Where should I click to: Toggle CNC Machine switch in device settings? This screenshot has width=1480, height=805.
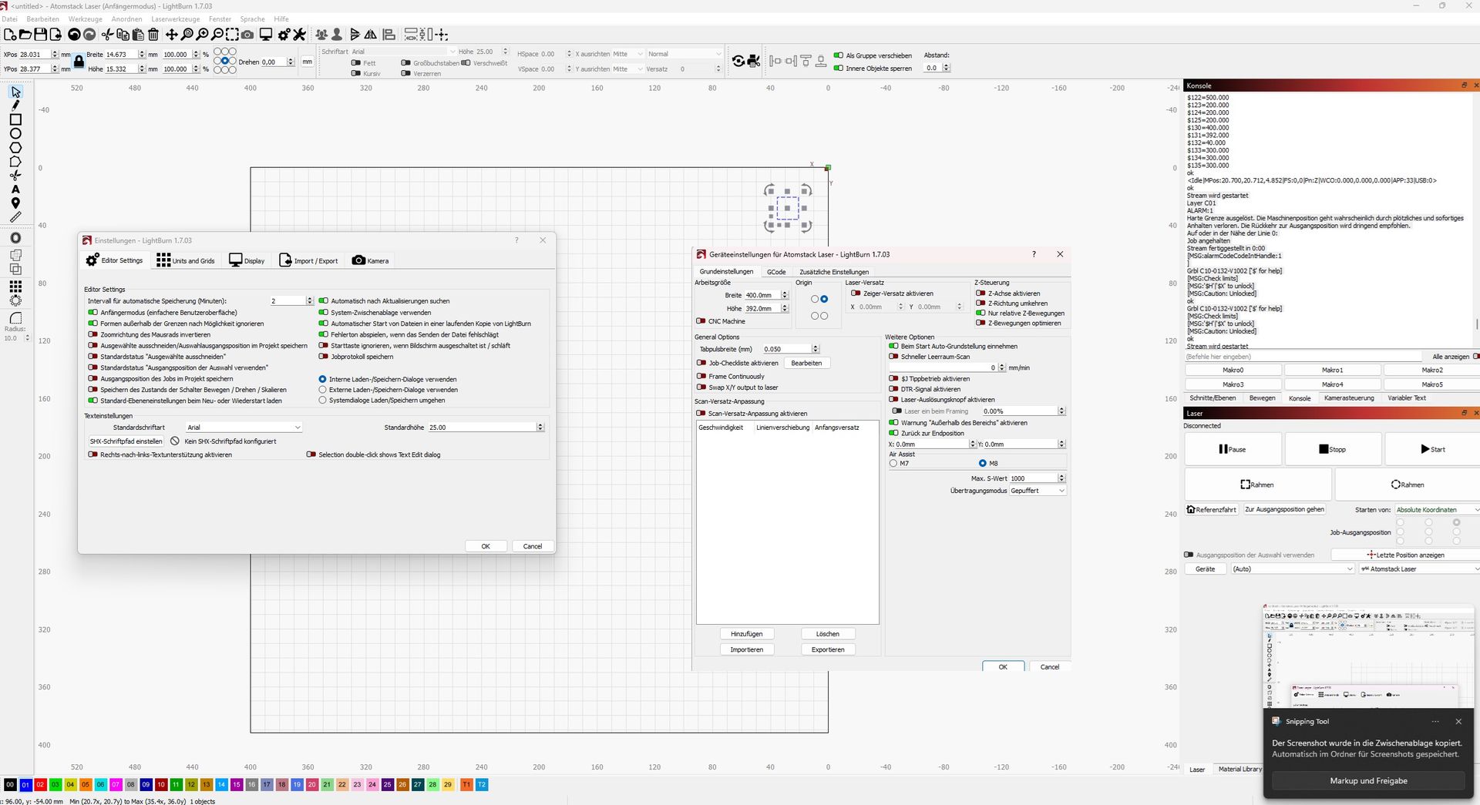pos(701,321)
